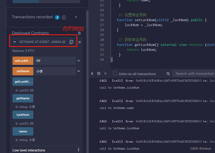Copy the SETNAME contract address
The height and width of the screenshot is (153, 215).
point(71,42)
